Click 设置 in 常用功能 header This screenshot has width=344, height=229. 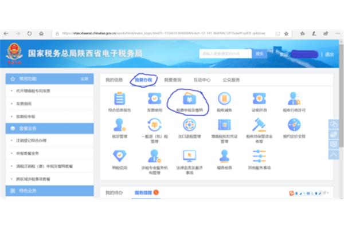(x=84, y=79)
